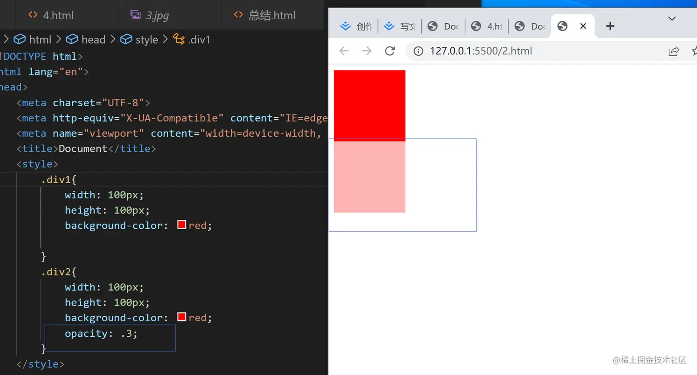Close the active browser tab
The width and height of the screenshot is (697, 375).
point(583,26)
